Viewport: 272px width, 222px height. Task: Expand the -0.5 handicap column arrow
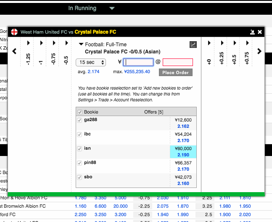66,43
